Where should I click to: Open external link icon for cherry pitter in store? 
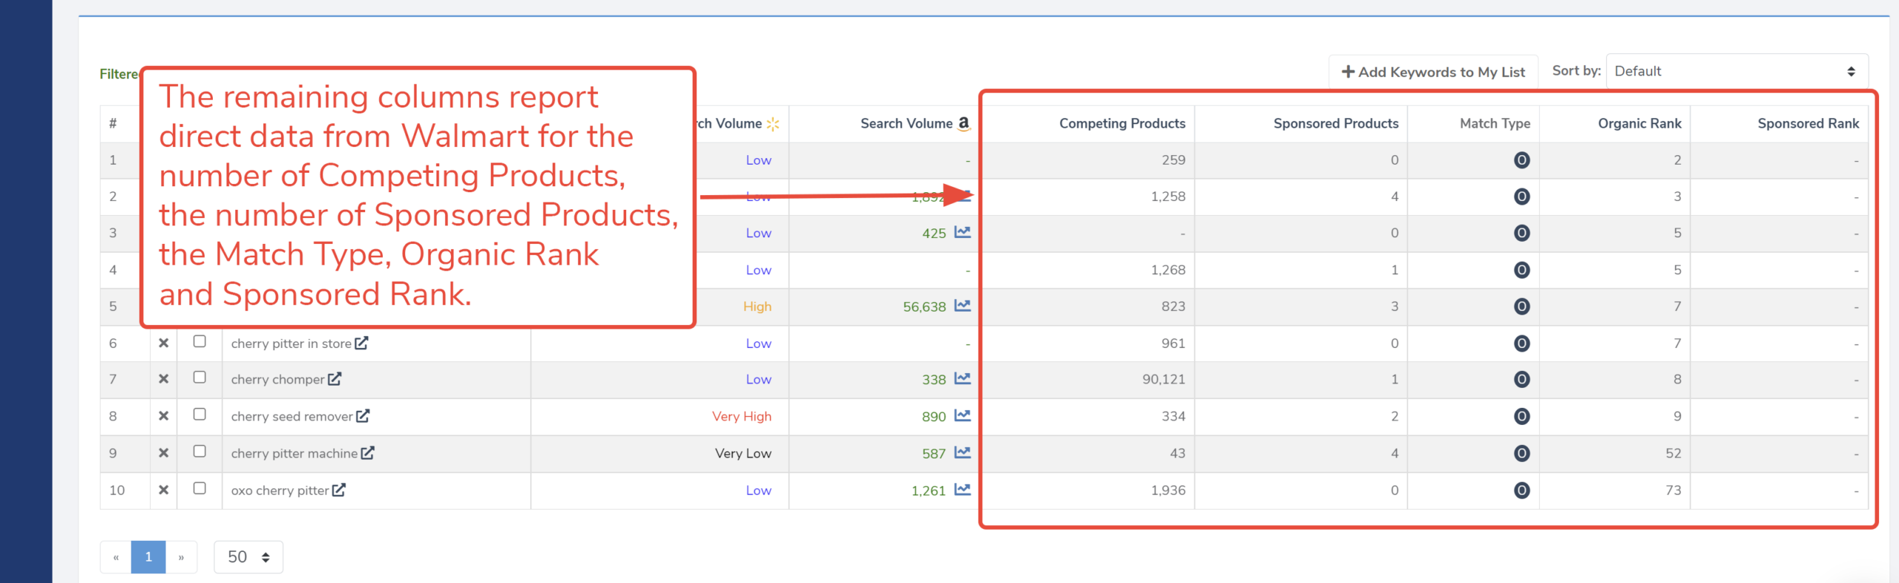[x=361, y=343]
